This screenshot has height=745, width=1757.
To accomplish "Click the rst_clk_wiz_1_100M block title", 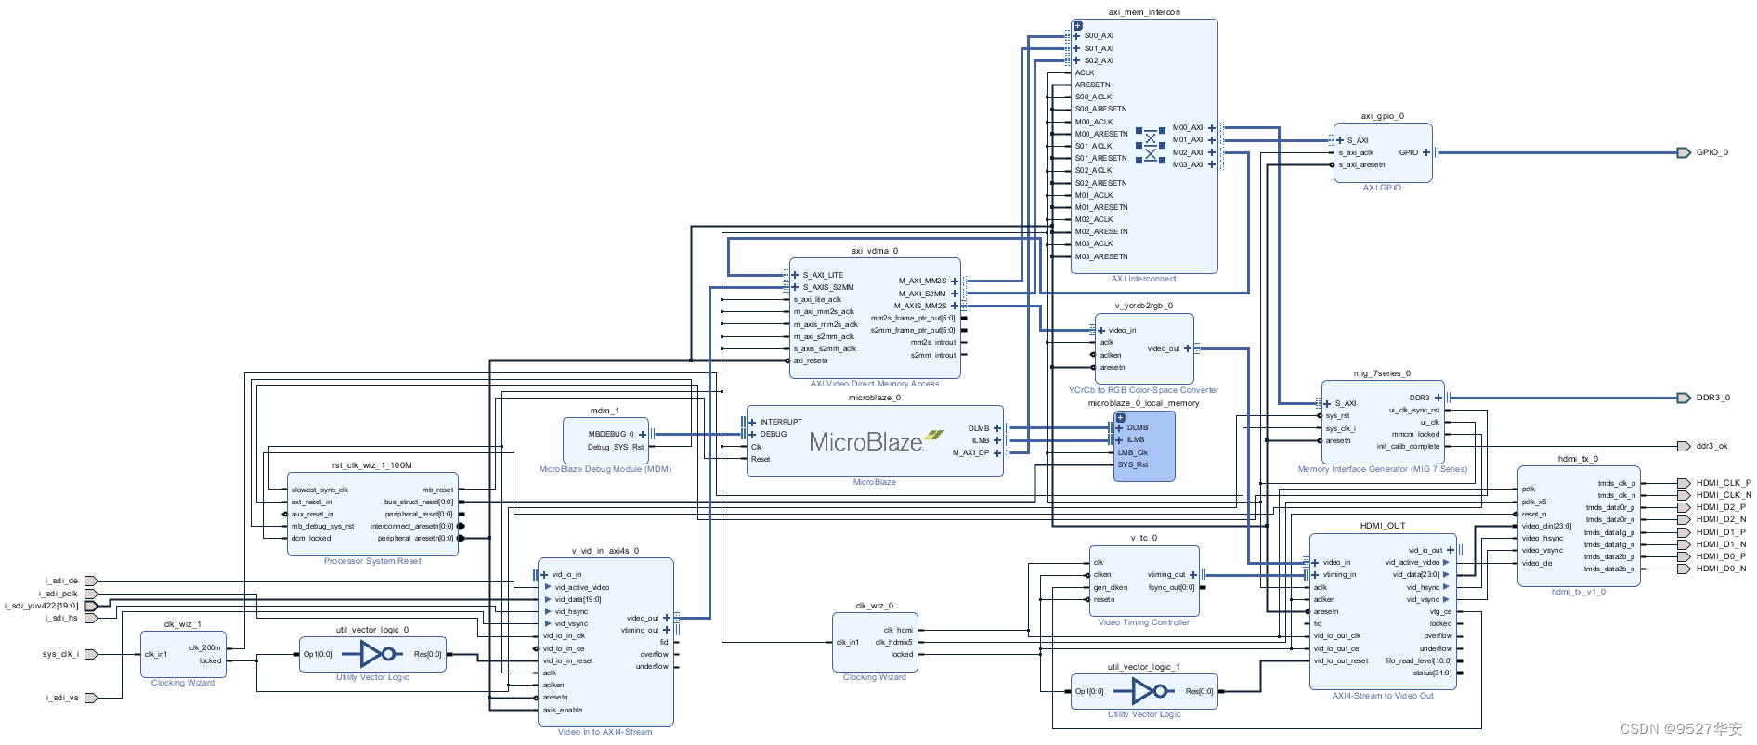I will 372,465.
